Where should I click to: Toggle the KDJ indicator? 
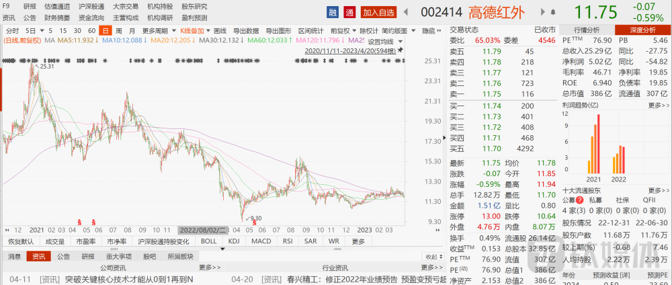234,241
